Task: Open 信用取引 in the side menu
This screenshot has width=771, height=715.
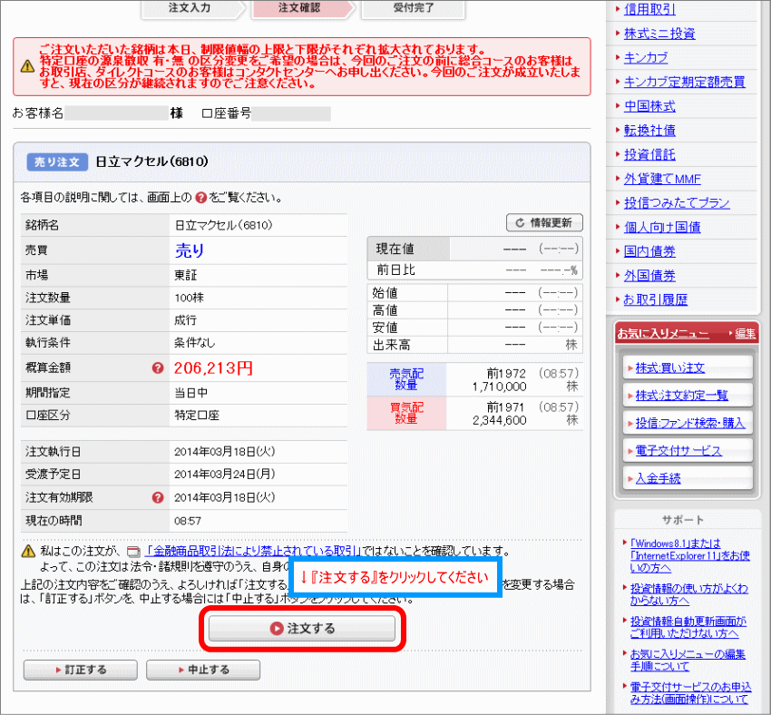Action: [649, 9]
